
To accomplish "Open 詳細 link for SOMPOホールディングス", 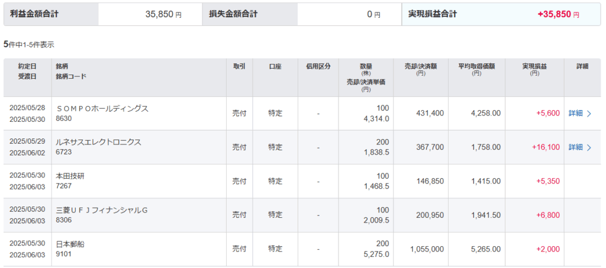I will tap(576, 114).
